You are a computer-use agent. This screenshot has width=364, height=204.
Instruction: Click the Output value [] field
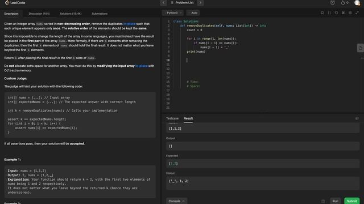[x=263, y=146]
